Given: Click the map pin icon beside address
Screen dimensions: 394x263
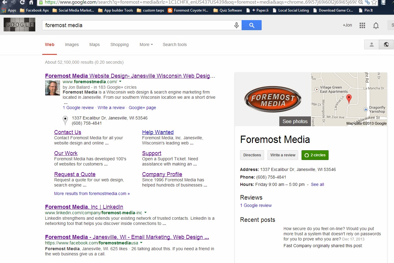Looking at the screenshot, I should pyautogui.click(x=65, y=120).
